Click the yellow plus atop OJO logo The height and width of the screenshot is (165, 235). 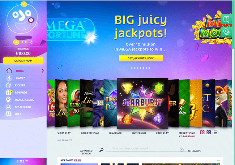pos(24,4)
